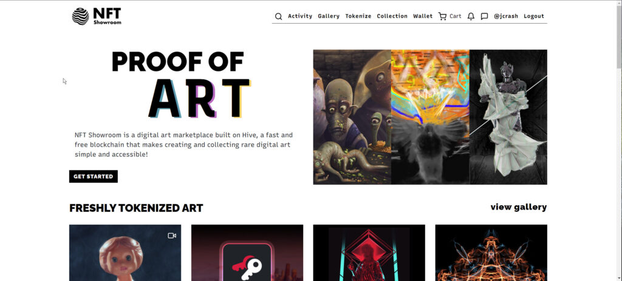The height and width of the screenshot is (281, 622).
Task: Open the search magnifier icon
Action: pos(278,16)
